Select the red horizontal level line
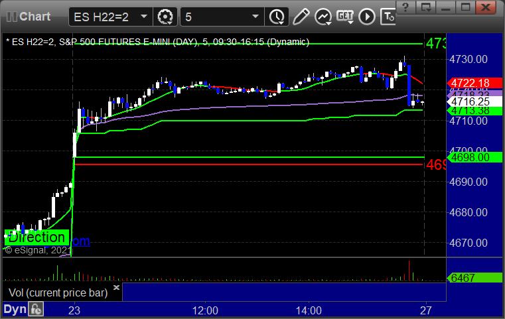Viewport: 505px width, 319px height. [249, 164]
